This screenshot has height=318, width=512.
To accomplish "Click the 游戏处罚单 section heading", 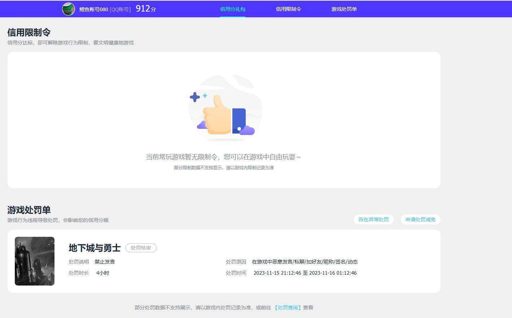I will click(x=29, y=210).
